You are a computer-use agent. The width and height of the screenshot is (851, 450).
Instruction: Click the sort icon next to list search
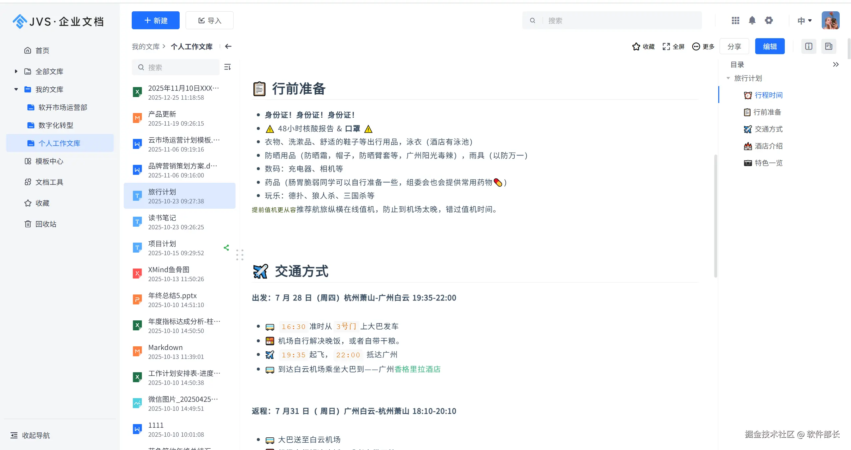(x=228, y=67)
